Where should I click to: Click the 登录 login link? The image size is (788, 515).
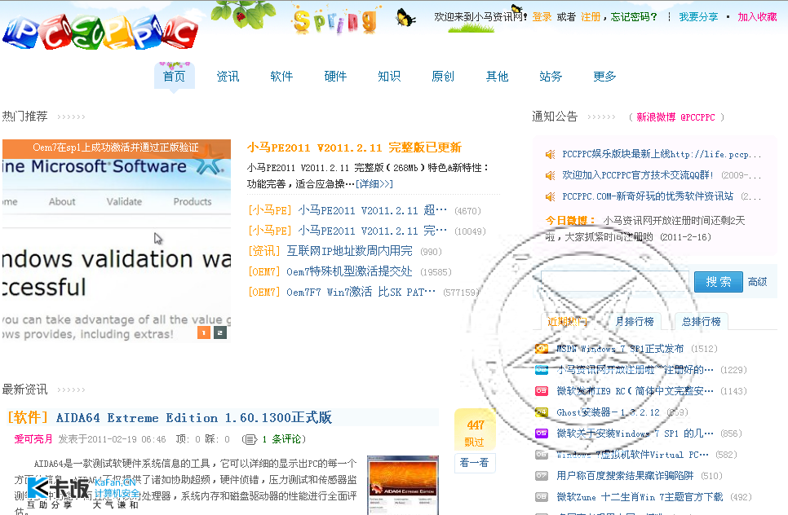[x=542, y=17]
